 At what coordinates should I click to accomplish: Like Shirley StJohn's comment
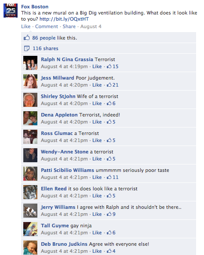coord(97,103)
